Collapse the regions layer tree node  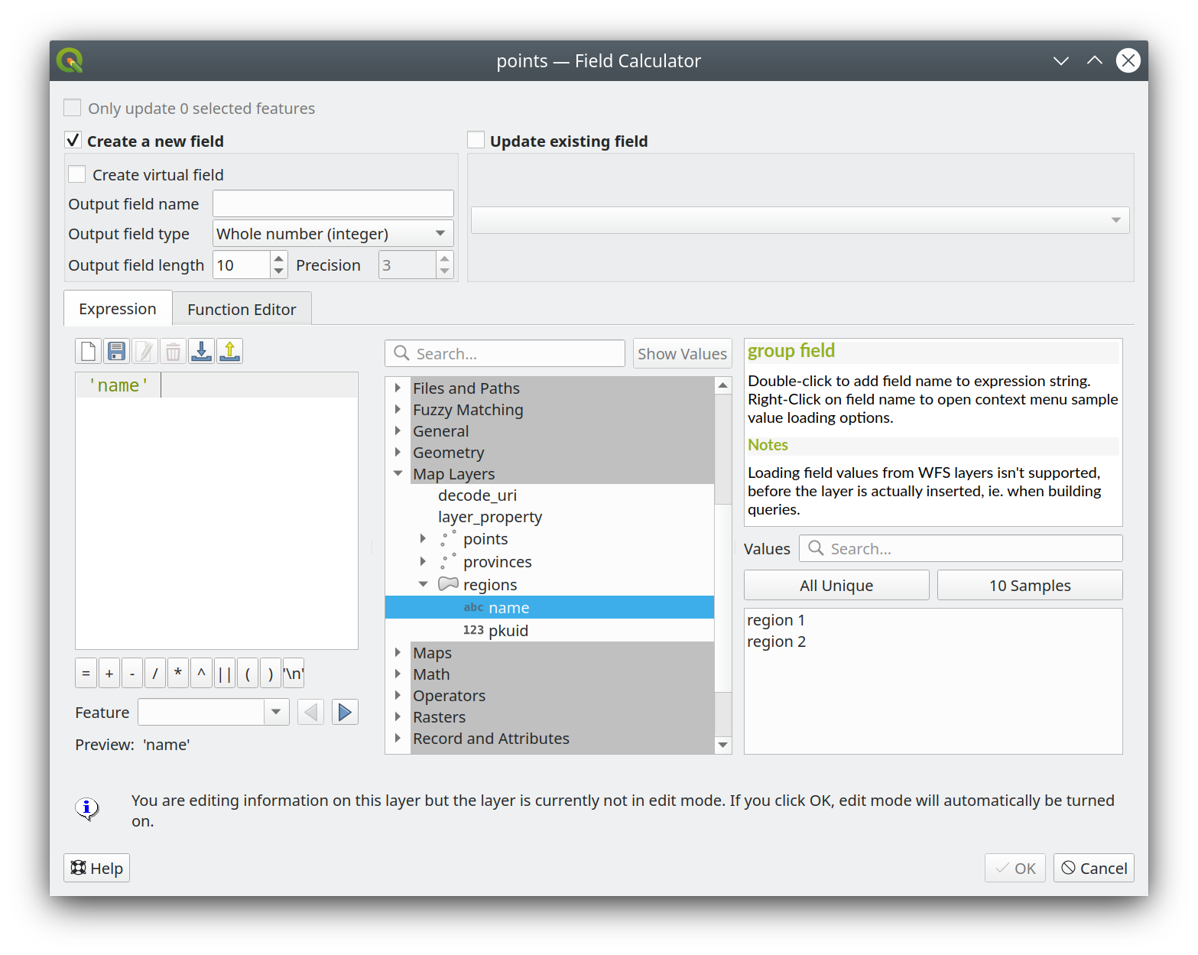(423, 585)
